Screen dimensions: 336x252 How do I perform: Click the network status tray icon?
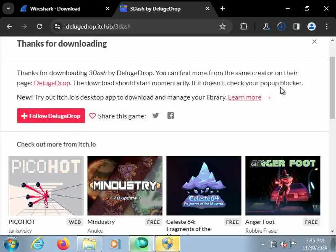point(273,244)
